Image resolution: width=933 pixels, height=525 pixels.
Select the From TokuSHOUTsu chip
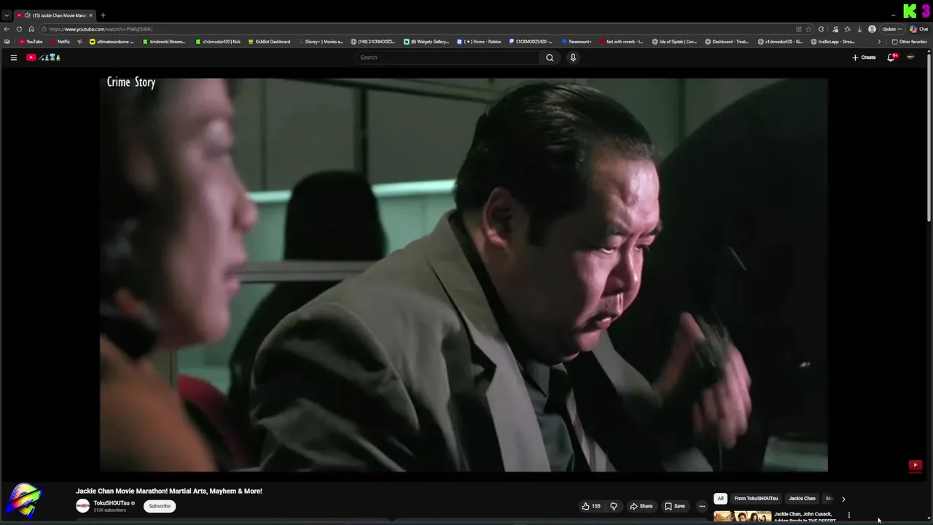pos(756,499)
